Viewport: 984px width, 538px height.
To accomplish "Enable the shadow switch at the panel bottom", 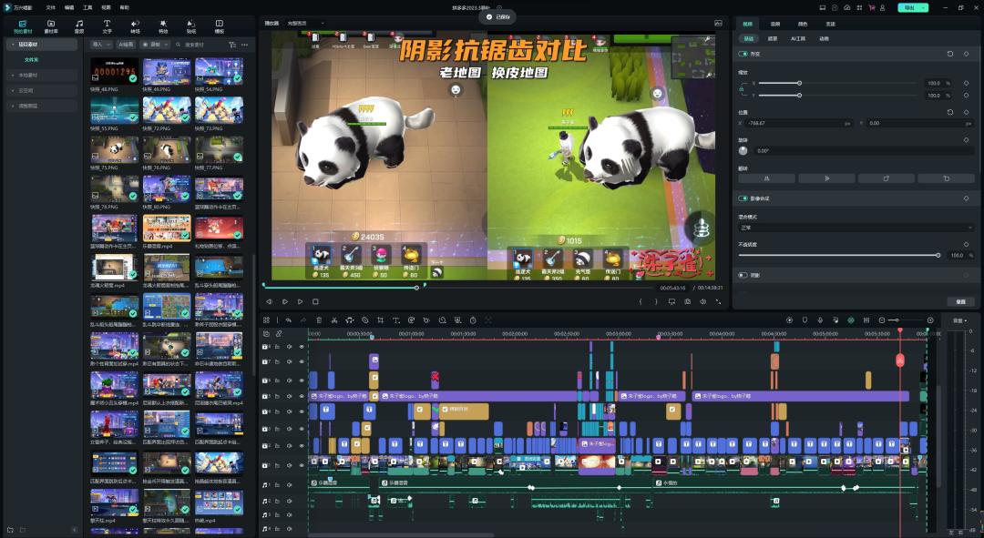I will (743, 275).
